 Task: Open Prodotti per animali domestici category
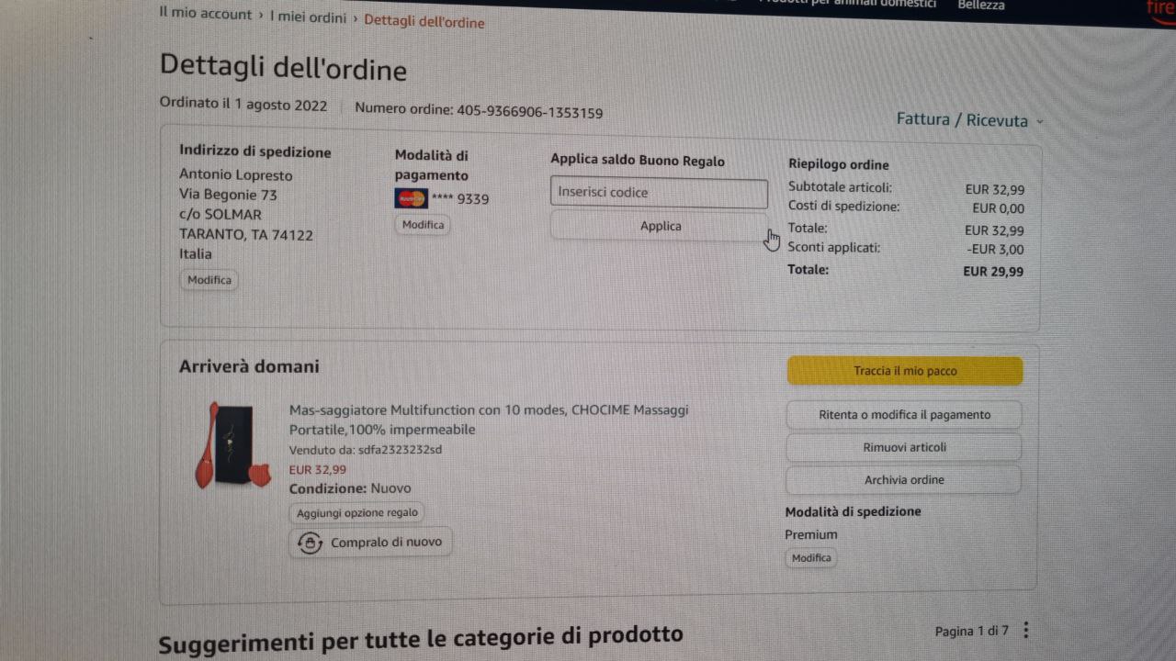pos(847,4)
